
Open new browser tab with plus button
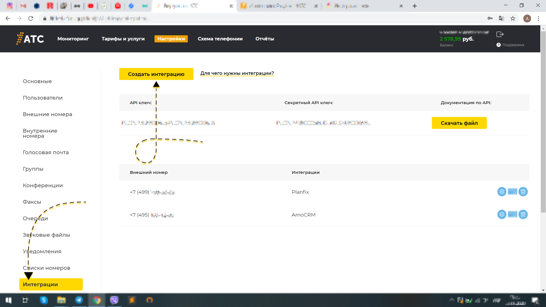[x=415, y=6]
